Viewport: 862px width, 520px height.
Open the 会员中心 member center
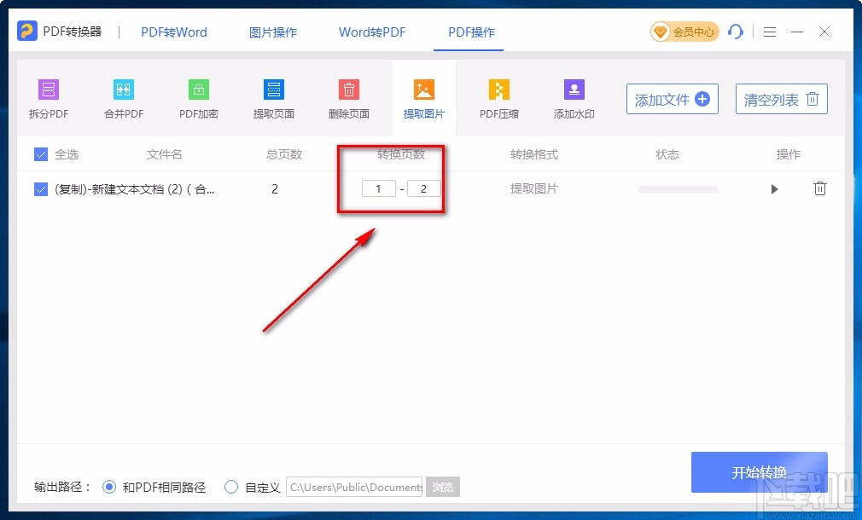pyautogui.click(x=684, y=32)
